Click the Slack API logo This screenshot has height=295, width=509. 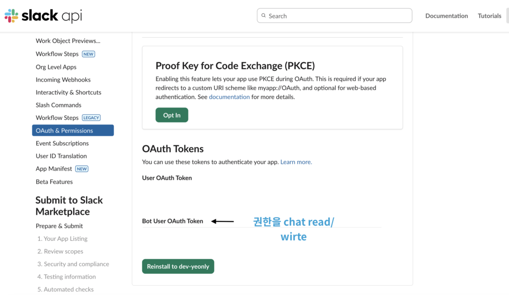click(x=43, y=16)
